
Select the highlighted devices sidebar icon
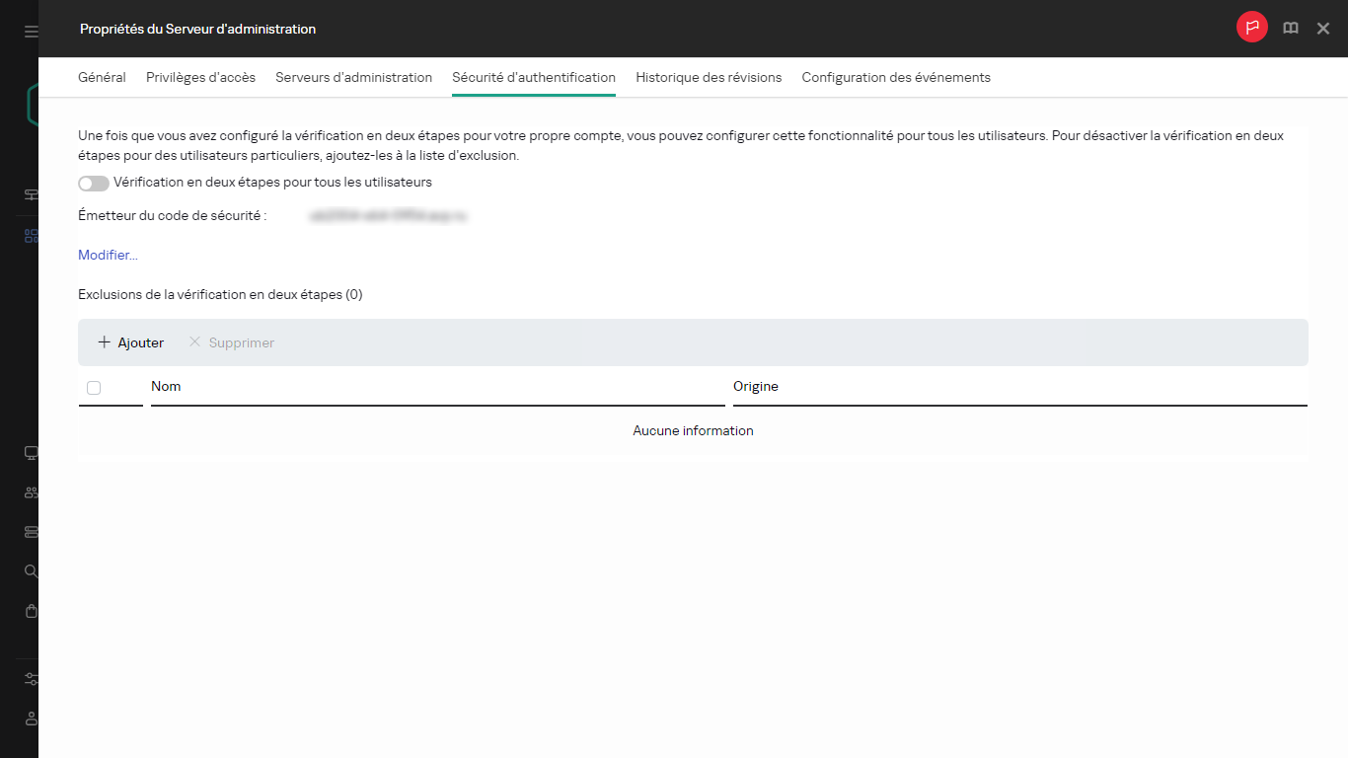pos(30,235)
